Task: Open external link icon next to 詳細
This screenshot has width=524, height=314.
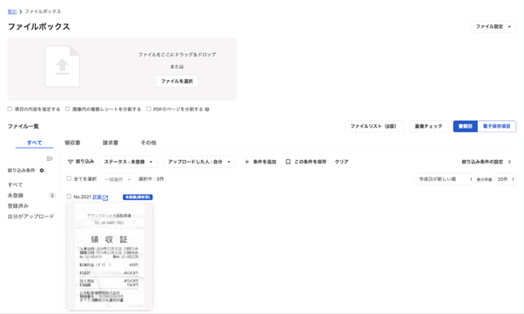Action: tap(105, 197)
